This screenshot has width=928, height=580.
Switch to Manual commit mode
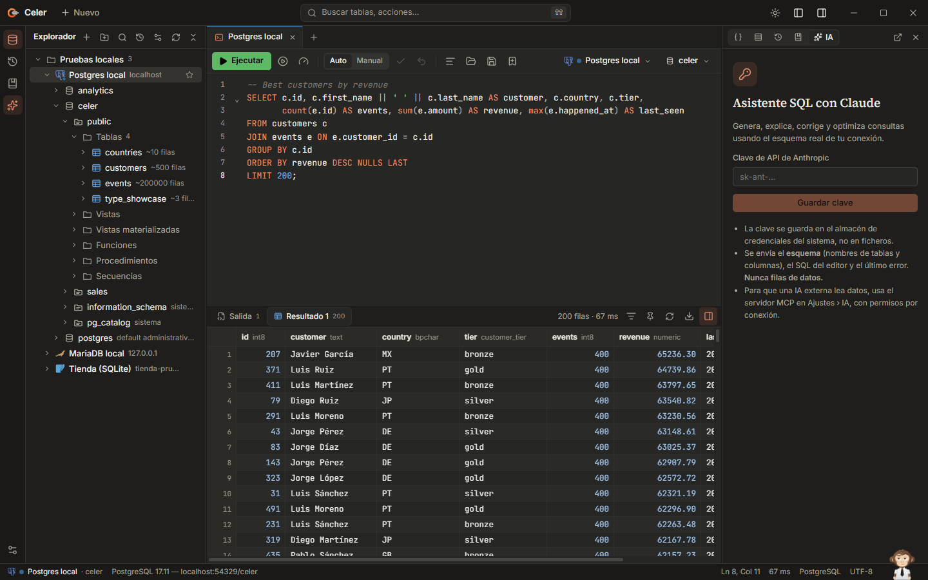pos(370,61)
